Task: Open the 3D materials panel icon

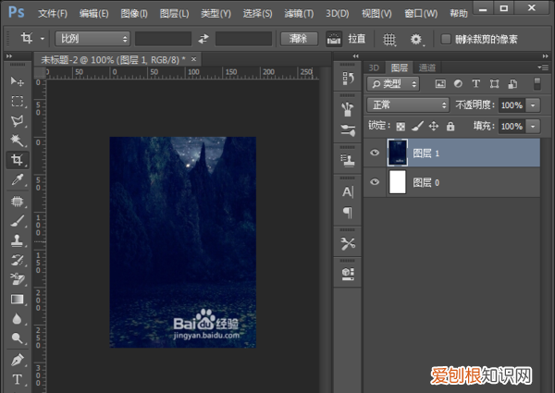Action: pyautogui.click(x=348, y=274)
